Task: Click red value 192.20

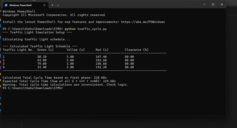Action: point(101,67)
